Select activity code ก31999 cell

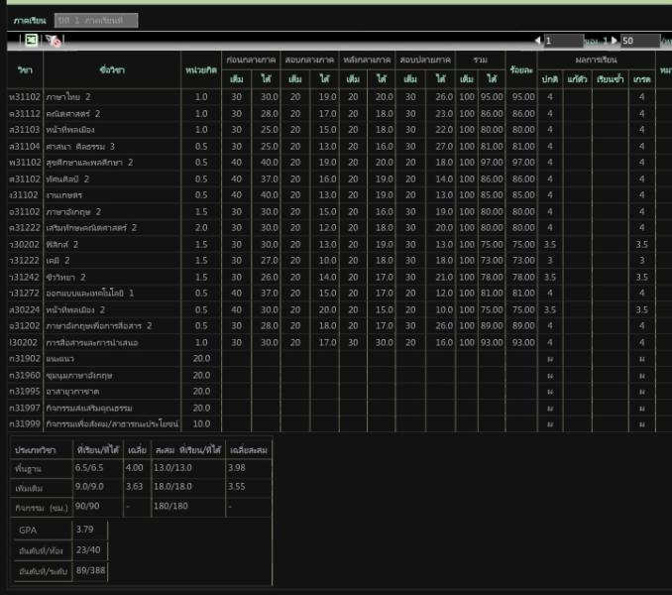click(25, 424)
